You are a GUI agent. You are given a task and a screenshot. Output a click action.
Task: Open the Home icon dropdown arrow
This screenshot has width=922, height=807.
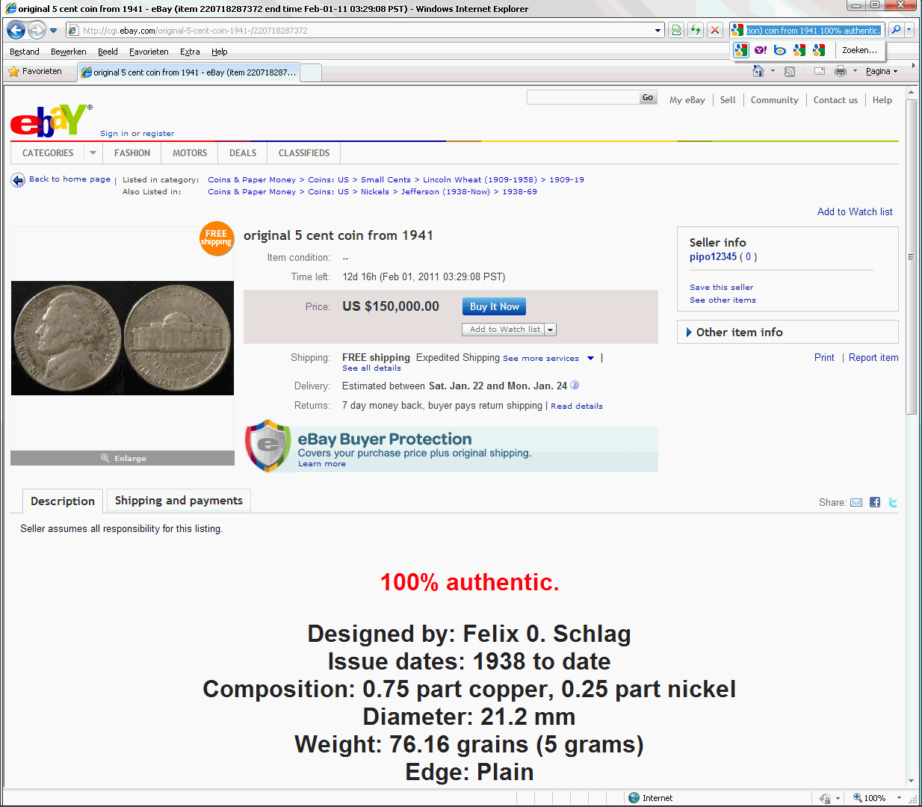pyautogui.click(x=773, y=71)
